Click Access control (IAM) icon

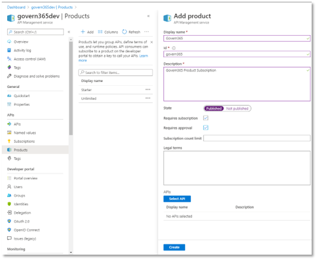point(9,59)
